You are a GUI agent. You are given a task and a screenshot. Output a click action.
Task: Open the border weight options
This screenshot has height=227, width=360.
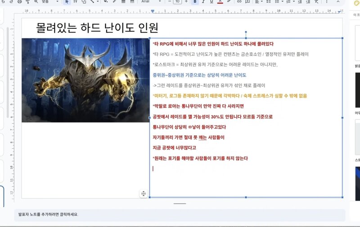coord(123,2)
